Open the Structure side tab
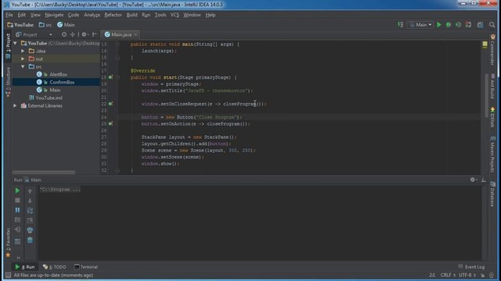 8,81
